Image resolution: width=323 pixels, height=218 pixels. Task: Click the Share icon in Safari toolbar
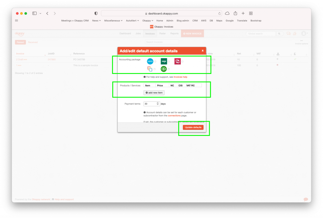[x=235, y=13]
